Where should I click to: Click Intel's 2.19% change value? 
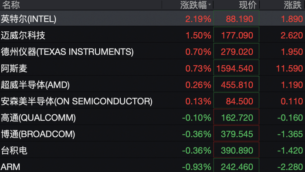[x=198, y=19]
